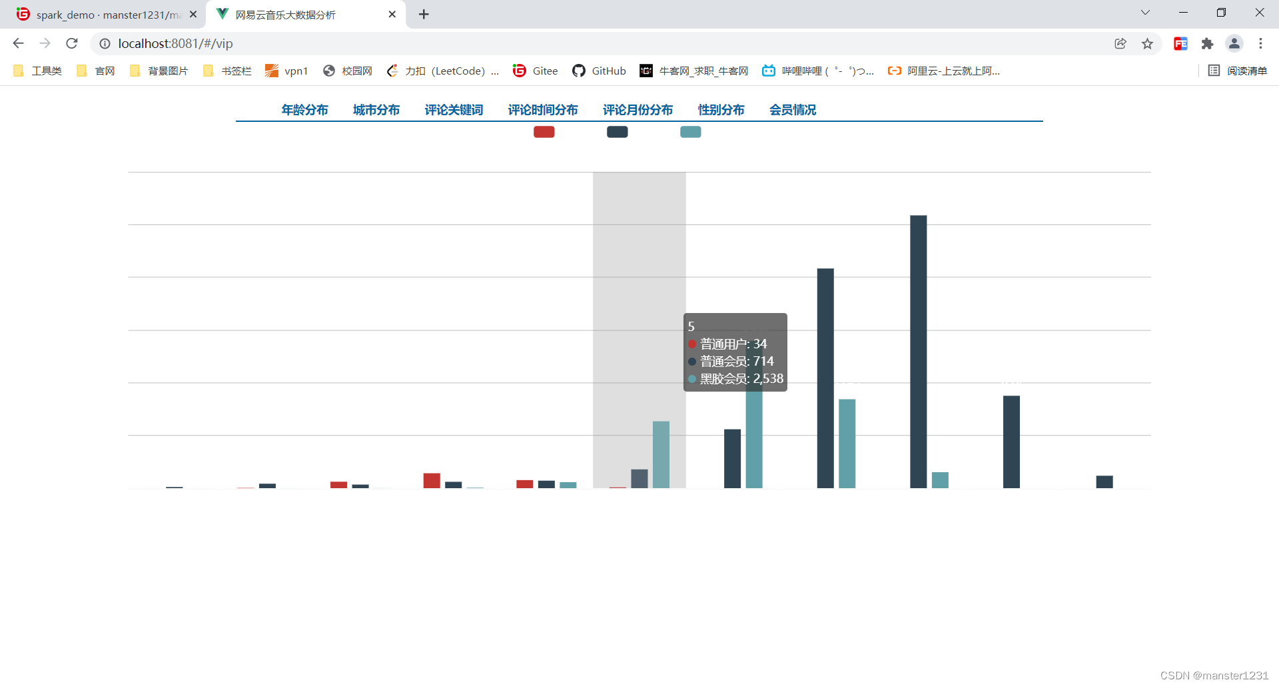Toggle the red 普通用户 legend series
1279x686 pixels.
(544, 132)
